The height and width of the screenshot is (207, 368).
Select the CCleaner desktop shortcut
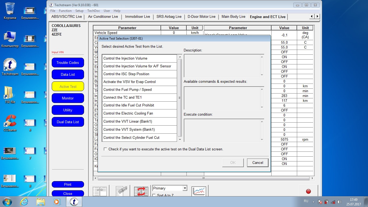pyautogui.click(x=10, y=123)
